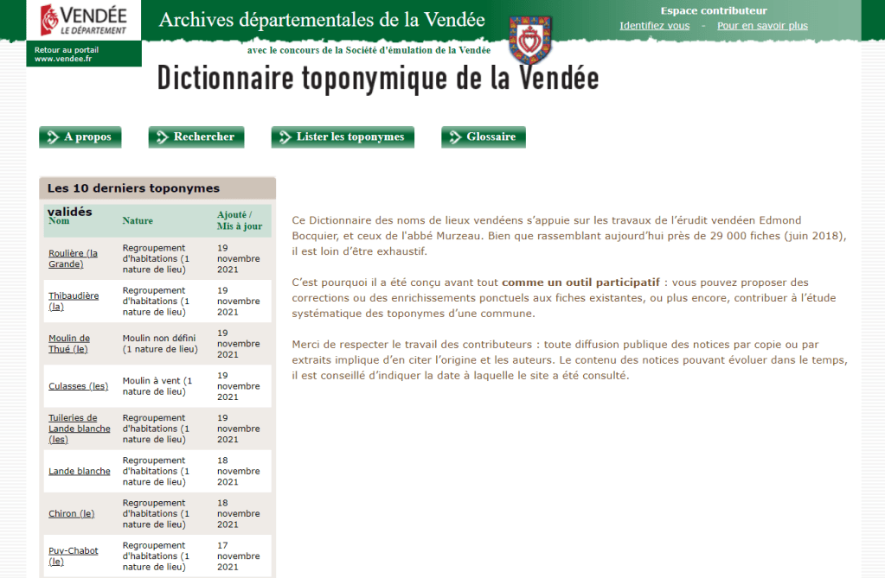Open the Thibaudière (la) toponym entry
The height and width of the screenshot is (578, 885).
click(x=74, y=301)
